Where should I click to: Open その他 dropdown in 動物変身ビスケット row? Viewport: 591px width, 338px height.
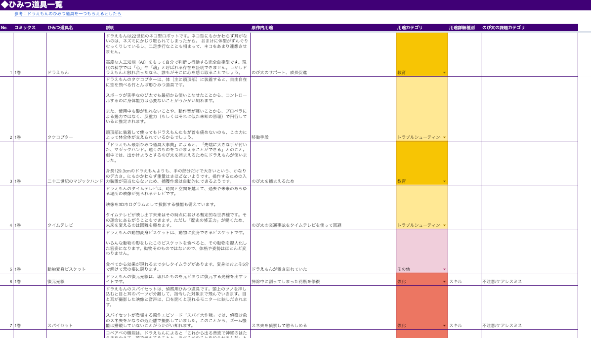[444, 269]
